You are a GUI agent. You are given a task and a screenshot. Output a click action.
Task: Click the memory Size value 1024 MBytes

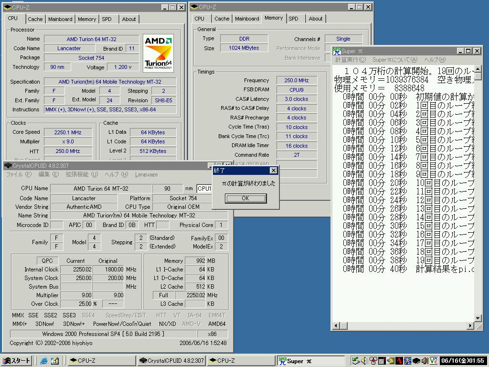tap(244, 48)
